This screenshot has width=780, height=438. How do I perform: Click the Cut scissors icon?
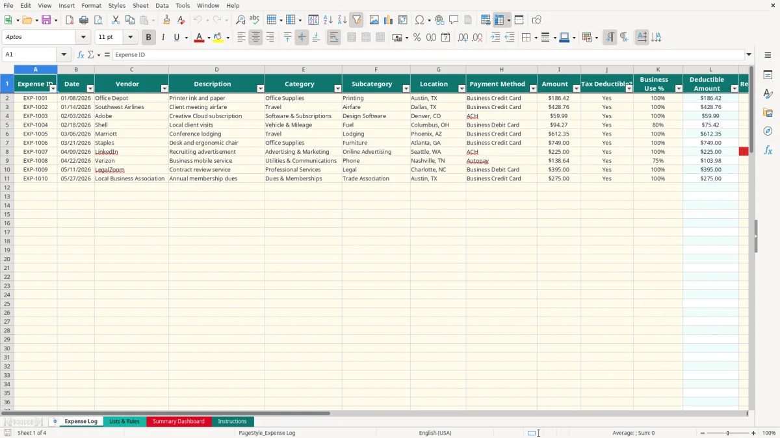(x=116, y=20)
